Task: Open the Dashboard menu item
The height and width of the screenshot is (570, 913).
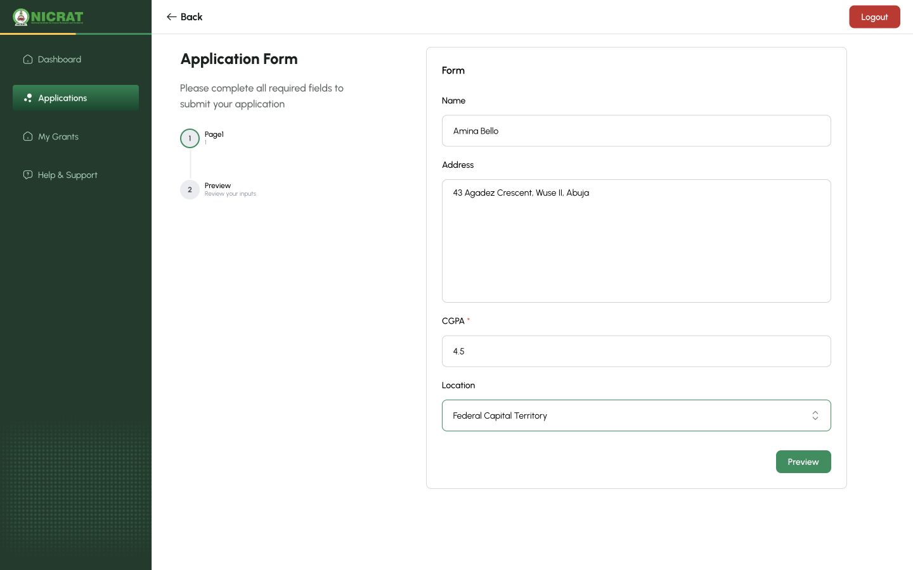Action: pos(75,60)
